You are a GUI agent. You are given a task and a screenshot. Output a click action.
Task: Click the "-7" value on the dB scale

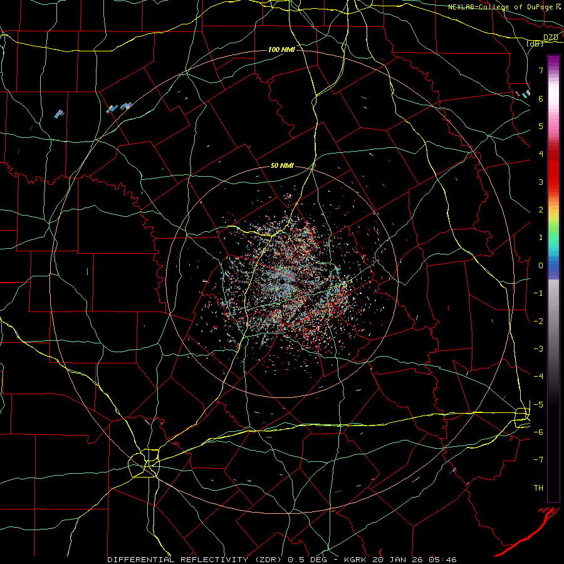point(538,460)
